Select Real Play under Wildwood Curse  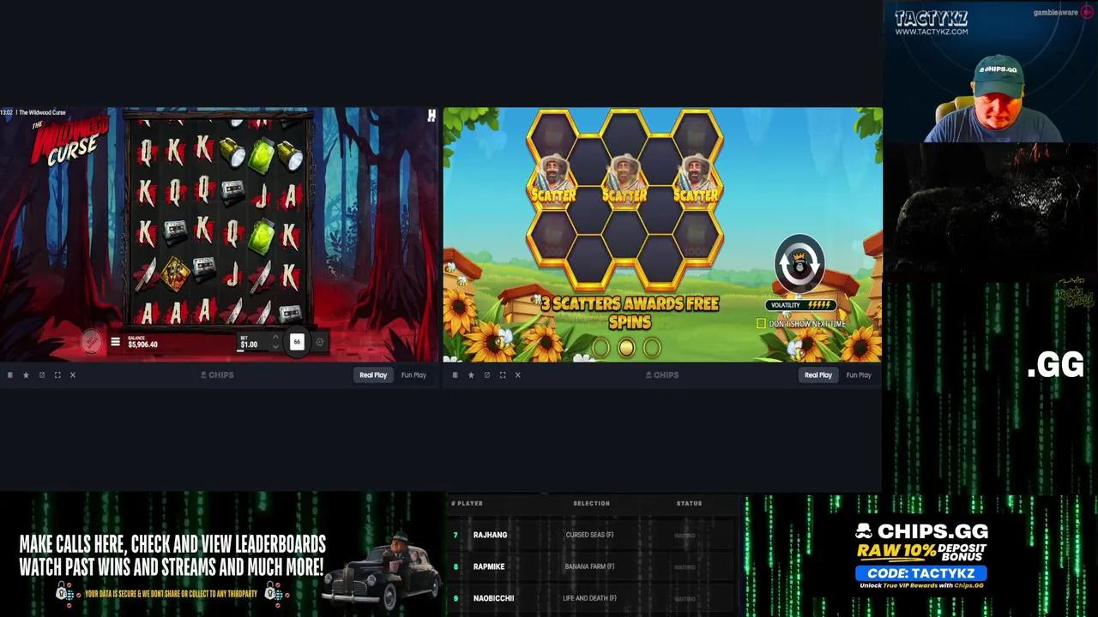[373, 374]
